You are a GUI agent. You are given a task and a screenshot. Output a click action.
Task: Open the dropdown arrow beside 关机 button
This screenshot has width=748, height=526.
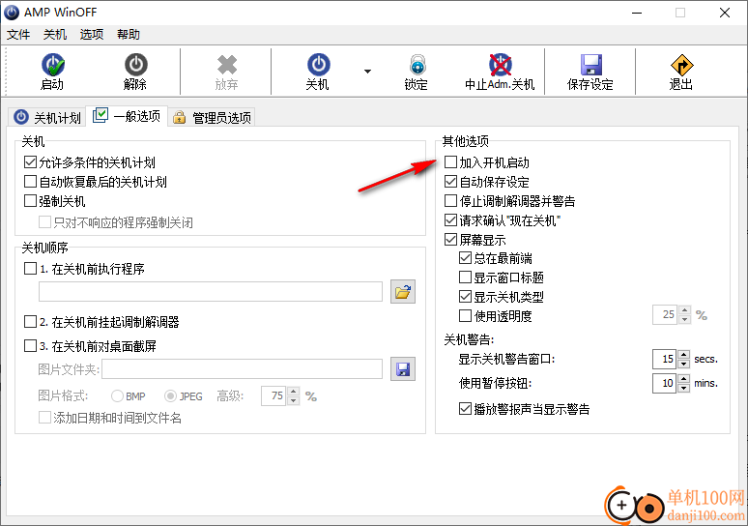pos(367,72)
